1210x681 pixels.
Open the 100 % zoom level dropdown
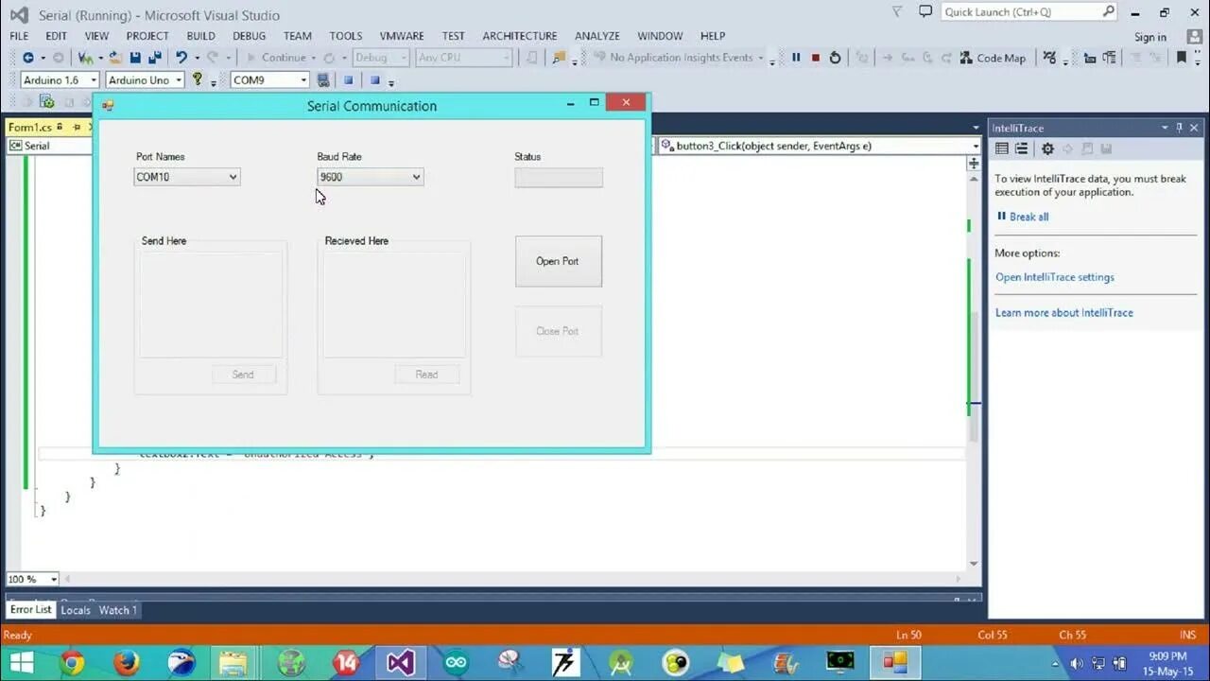click(53, 579)
